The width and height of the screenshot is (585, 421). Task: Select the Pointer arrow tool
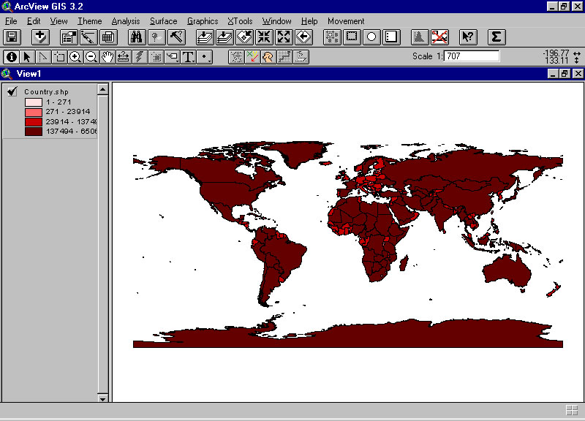pyautogui.click(x=27, y=56)
